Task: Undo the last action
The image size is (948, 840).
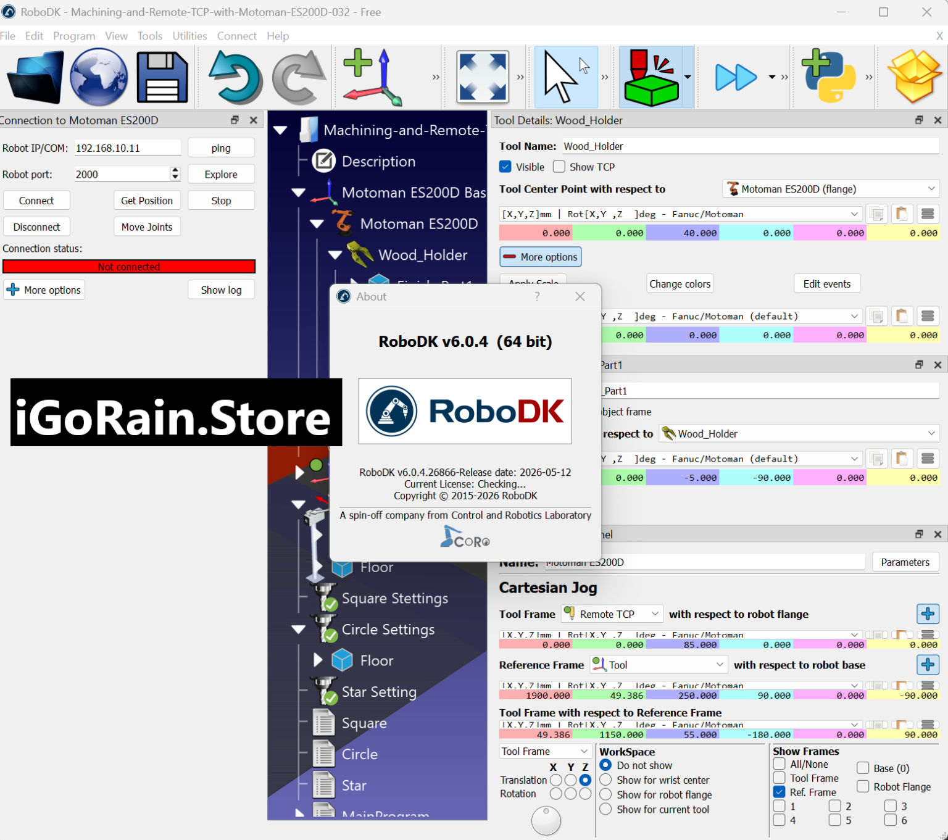Action: 236,77
